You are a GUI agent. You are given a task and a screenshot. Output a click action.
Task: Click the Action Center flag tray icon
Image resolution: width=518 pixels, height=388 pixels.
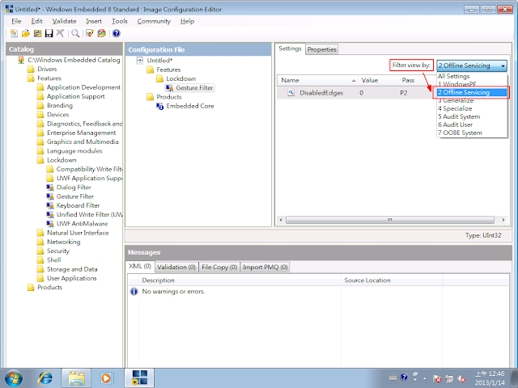(437, 378)
